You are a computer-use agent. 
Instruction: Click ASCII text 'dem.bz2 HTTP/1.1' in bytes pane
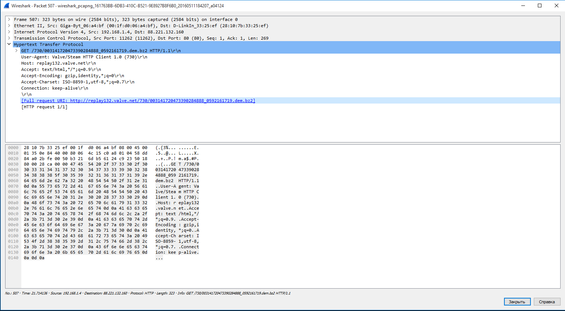pyautogui.click(x=177, y=181)
